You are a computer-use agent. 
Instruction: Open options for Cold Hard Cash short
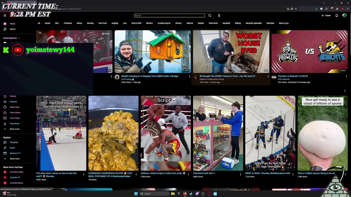click(240, 174)
